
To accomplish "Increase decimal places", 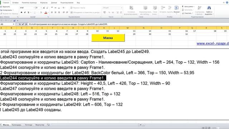I will coord(117,13).
